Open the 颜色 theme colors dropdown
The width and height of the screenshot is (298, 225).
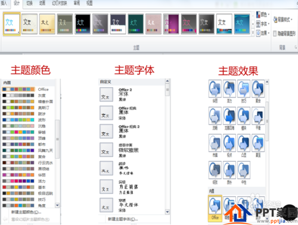263,14
